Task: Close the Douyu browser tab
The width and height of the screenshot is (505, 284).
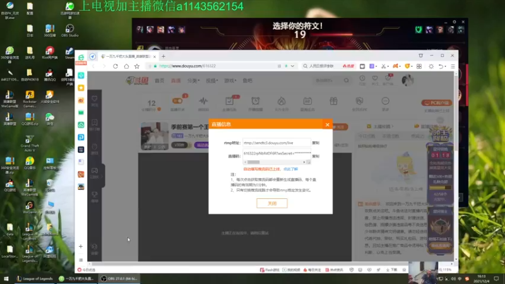Action: point(155,56)
